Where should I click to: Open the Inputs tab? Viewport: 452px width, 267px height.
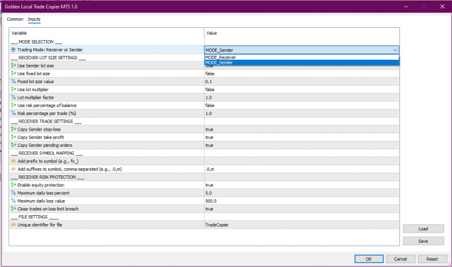tap(34, 19)
